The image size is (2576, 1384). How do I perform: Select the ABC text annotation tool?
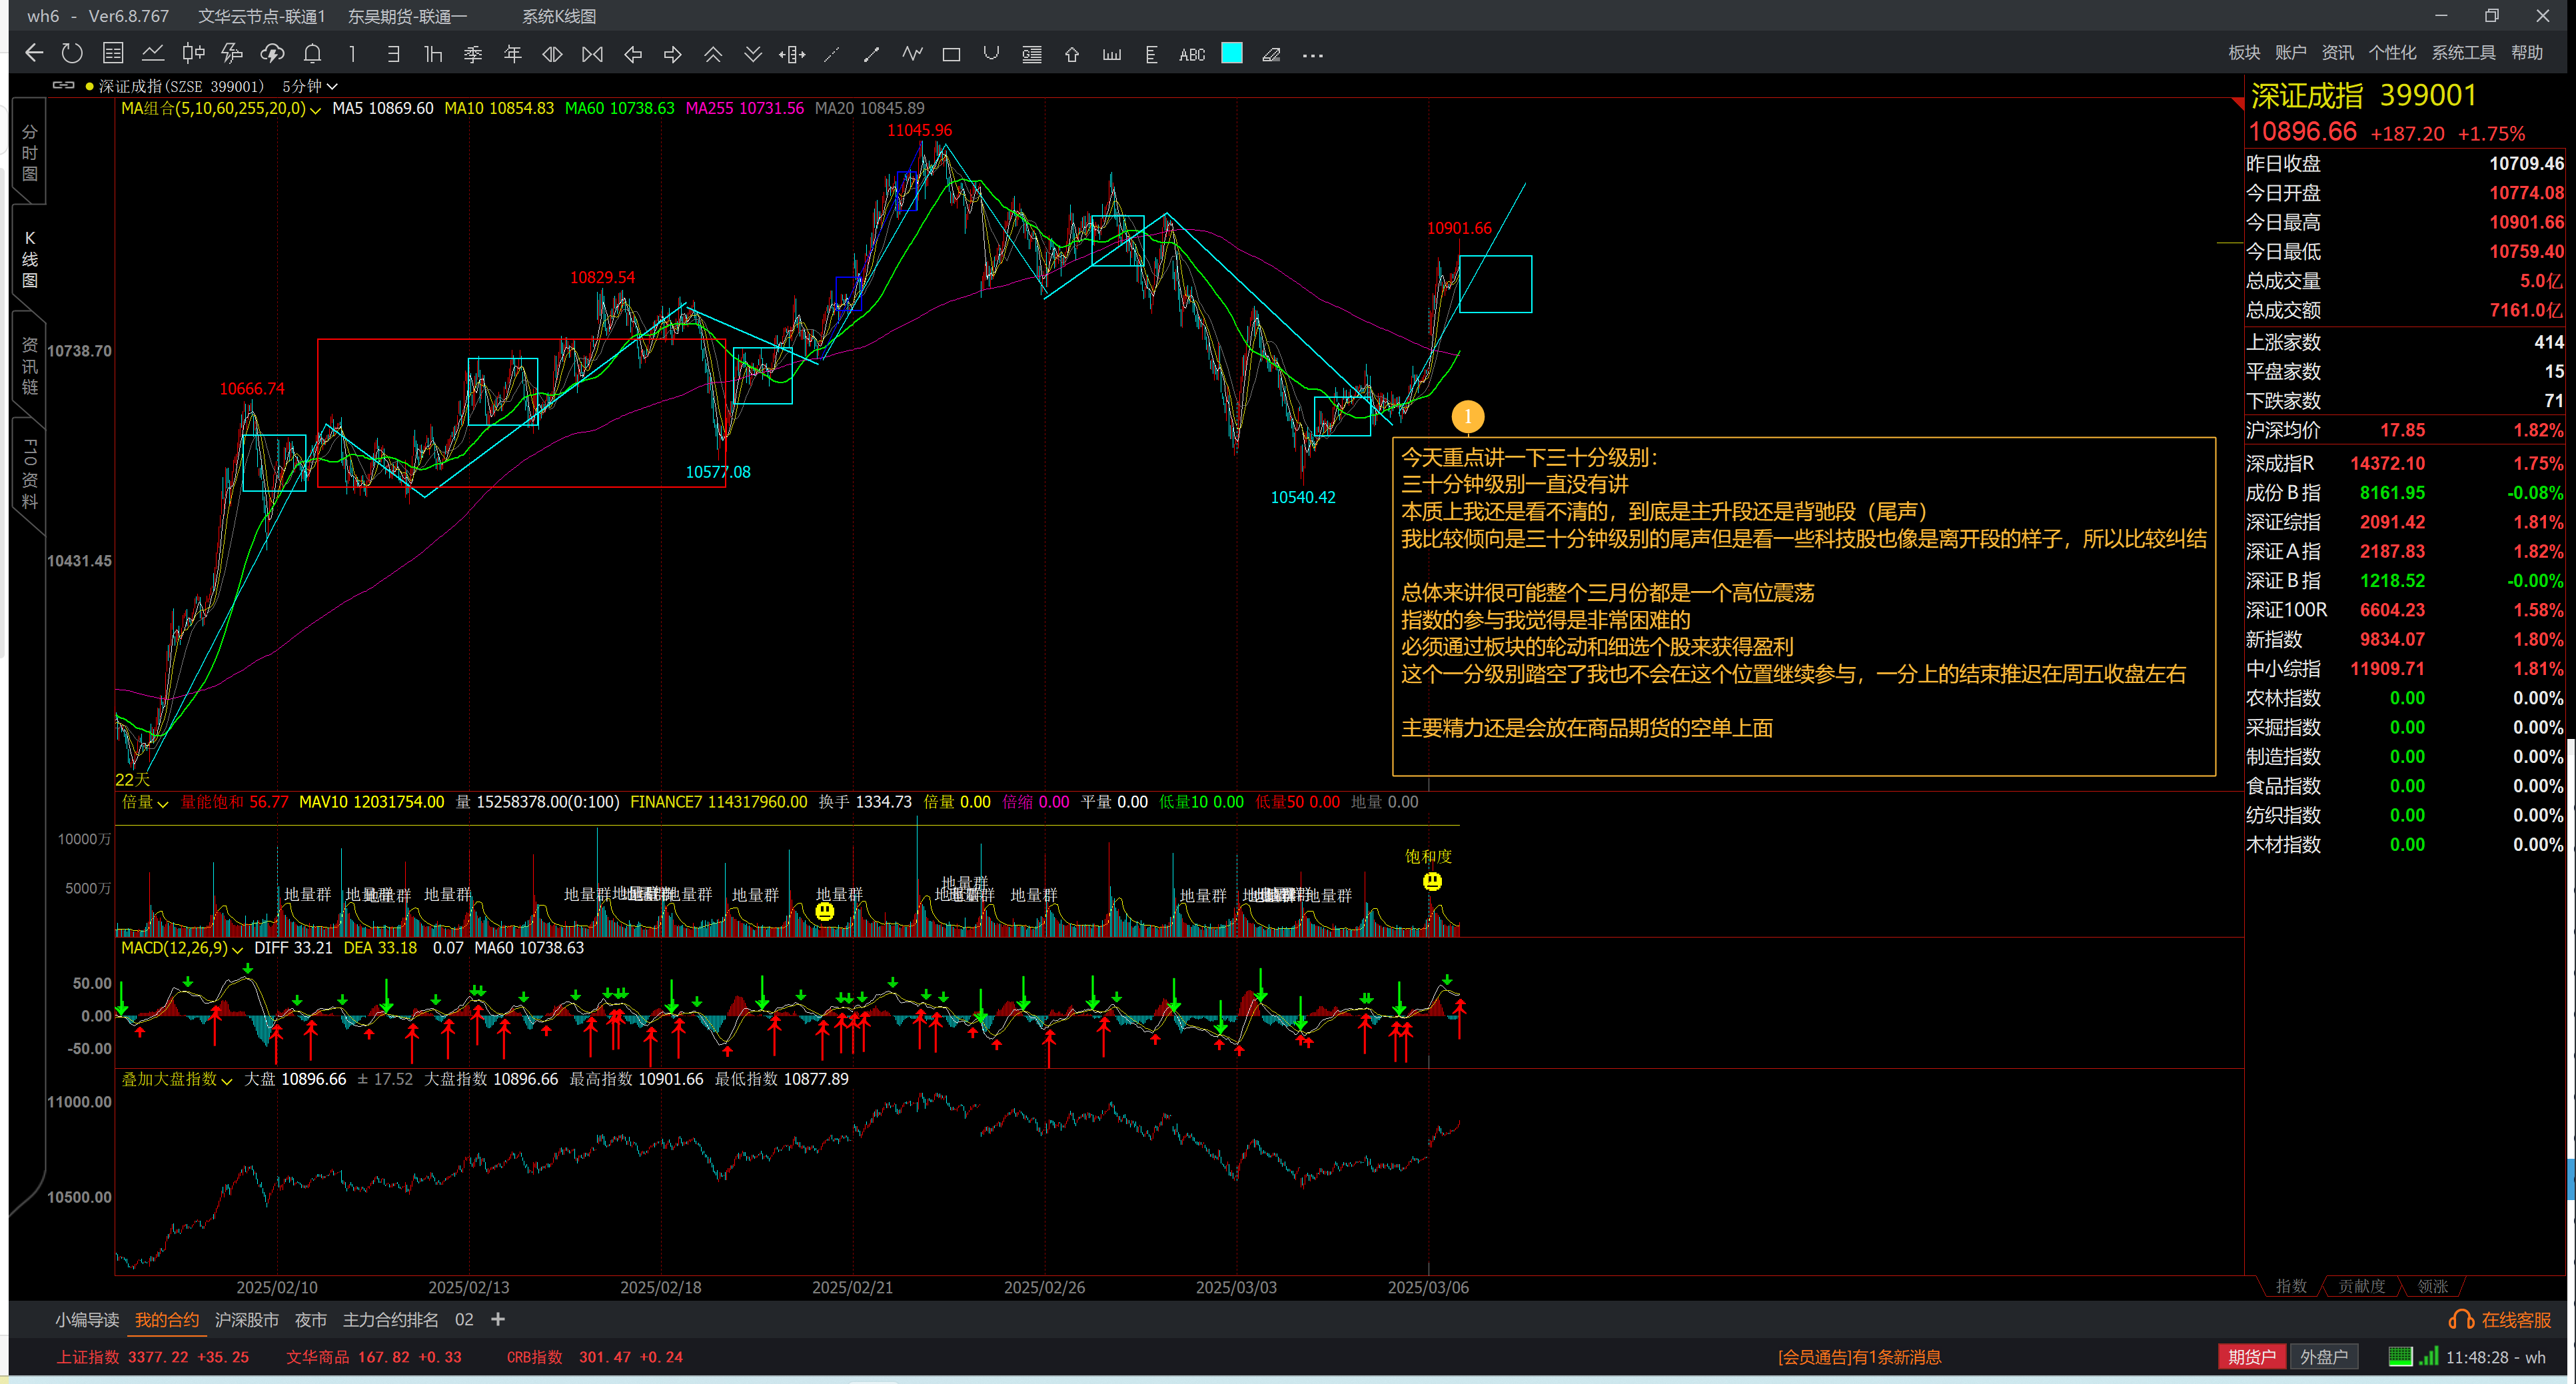(x=1192, y=55)
